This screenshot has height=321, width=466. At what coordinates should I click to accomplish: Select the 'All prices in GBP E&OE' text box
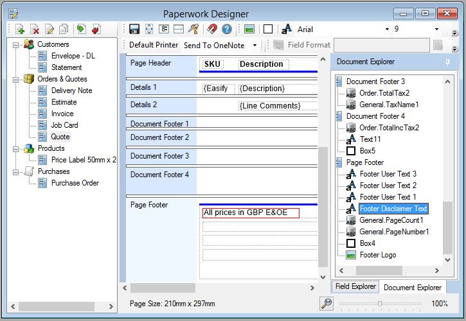point(251,213)
